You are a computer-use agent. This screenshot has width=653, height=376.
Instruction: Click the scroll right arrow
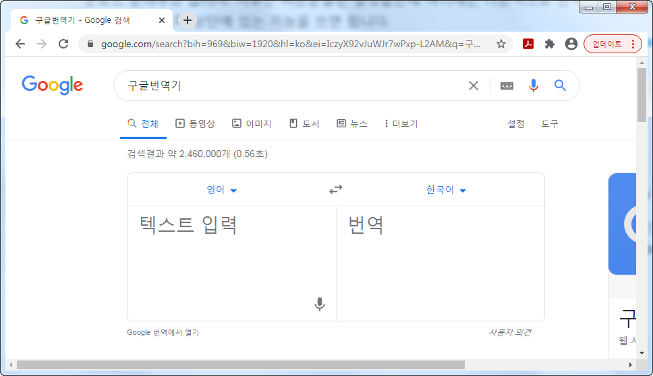tap(631, 365)
